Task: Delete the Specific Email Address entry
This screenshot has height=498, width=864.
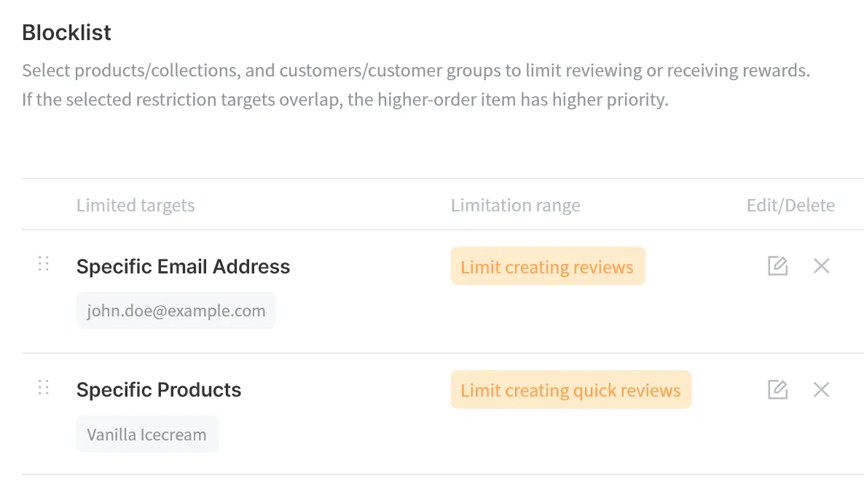Action: (x=821, y=266)
